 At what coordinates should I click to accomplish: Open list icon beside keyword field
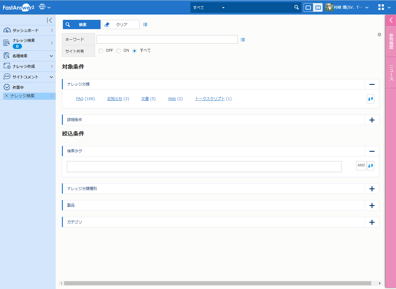tap(243, 40)
